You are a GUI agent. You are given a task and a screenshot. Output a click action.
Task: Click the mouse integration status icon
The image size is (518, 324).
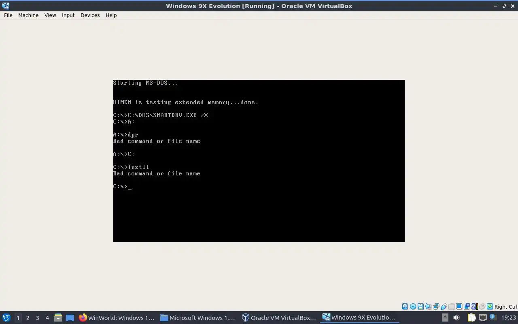click(x=482, y=307)
